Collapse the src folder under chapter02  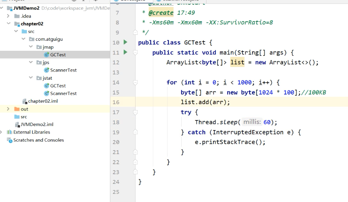tap(16, 31)
